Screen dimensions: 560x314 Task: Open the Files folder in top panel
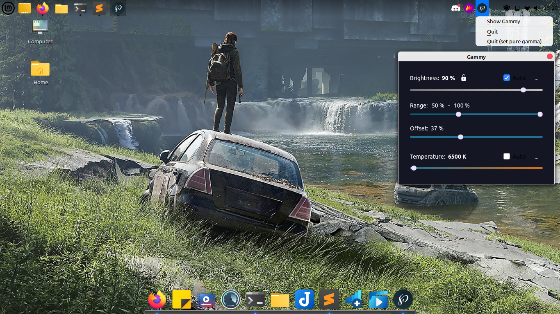[x=61, y=8]
